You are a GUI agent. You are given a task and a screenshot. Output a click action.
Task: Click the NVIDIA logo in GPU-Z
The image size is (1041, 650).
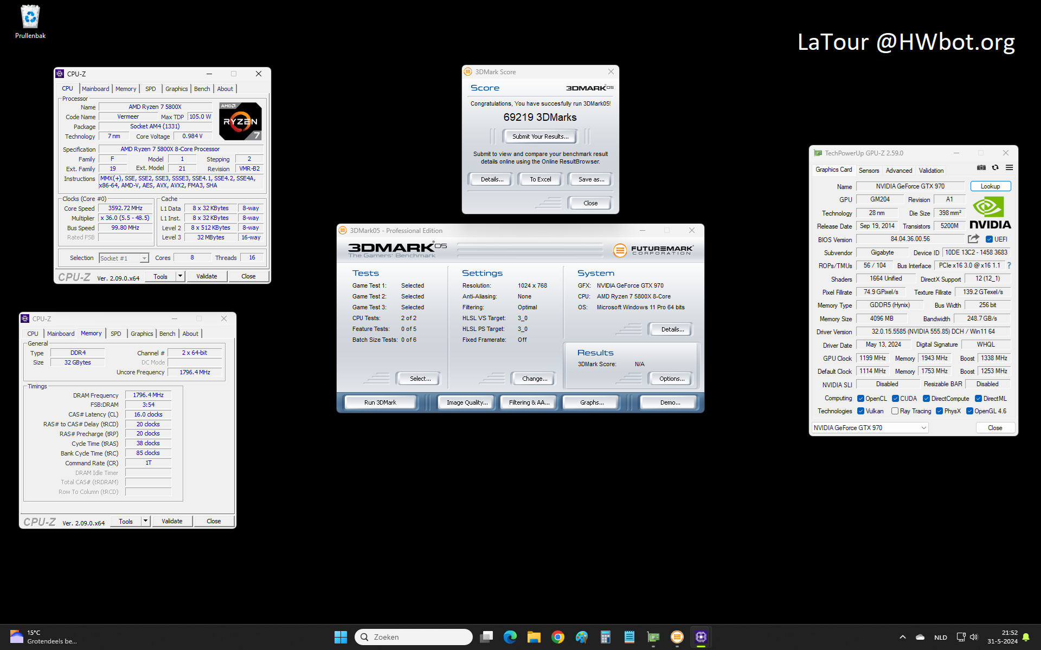[990, 213]
